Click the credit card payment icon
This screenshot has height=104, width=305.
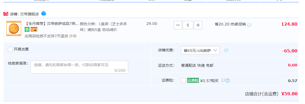pyautogui.click(x=34, y=29)
